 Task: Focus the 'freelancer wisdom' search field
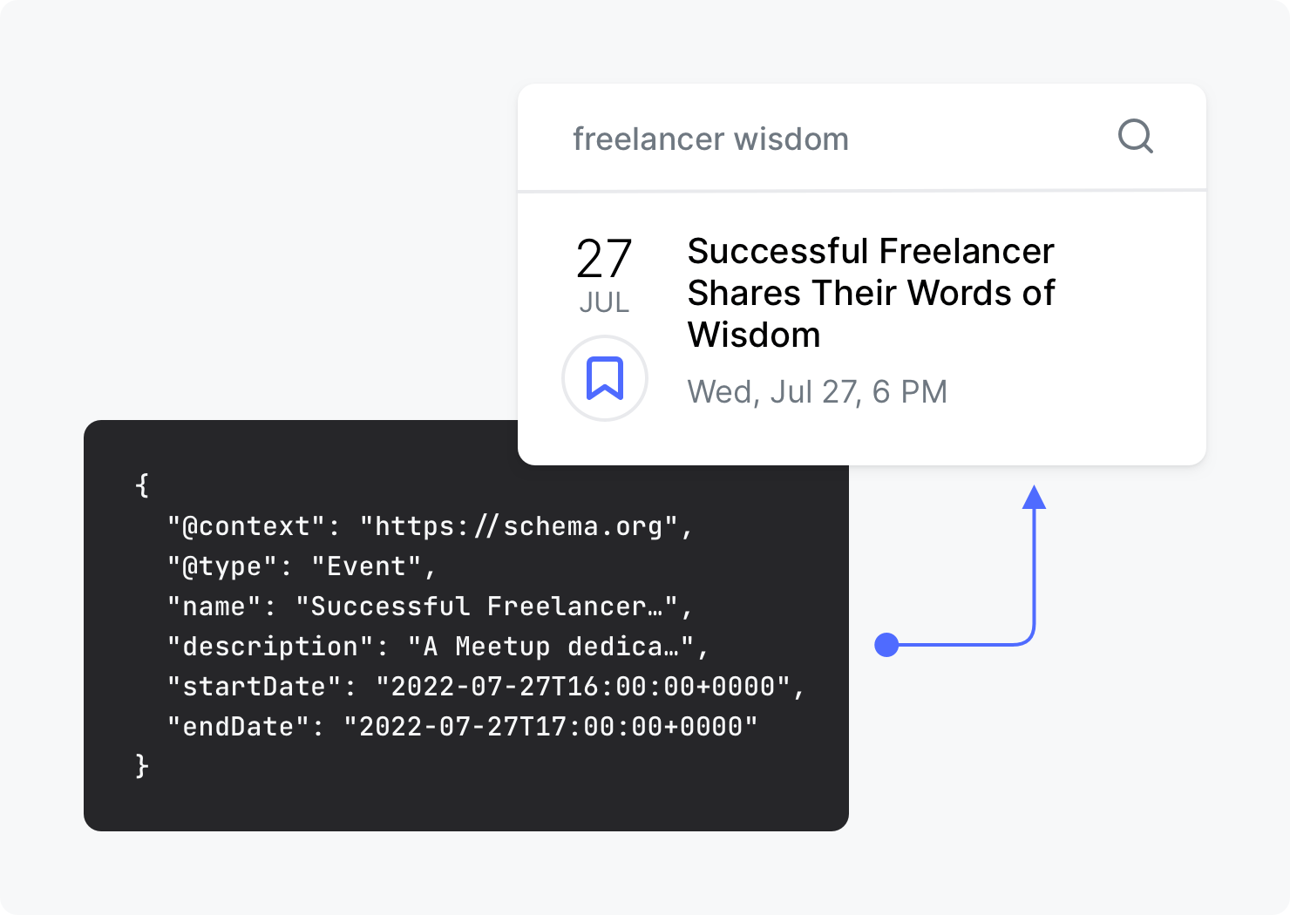pos(861,138)
